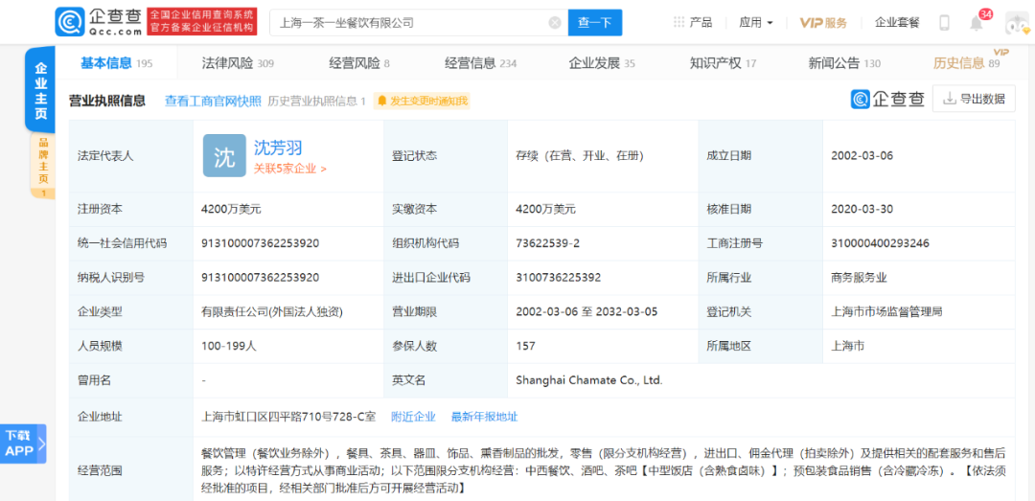This screenshot has height=501, width=1035.
Task: Click registration status 存续（在营、开业、在册）
Action: (580, 156)
